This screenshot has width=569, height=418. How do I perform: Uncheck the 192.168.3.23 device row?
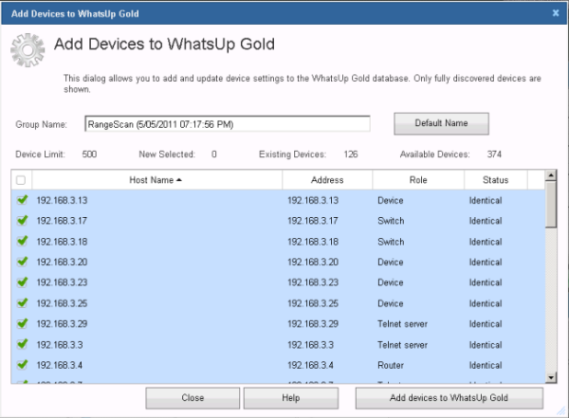pyautogui.click(x=23, y=282)
